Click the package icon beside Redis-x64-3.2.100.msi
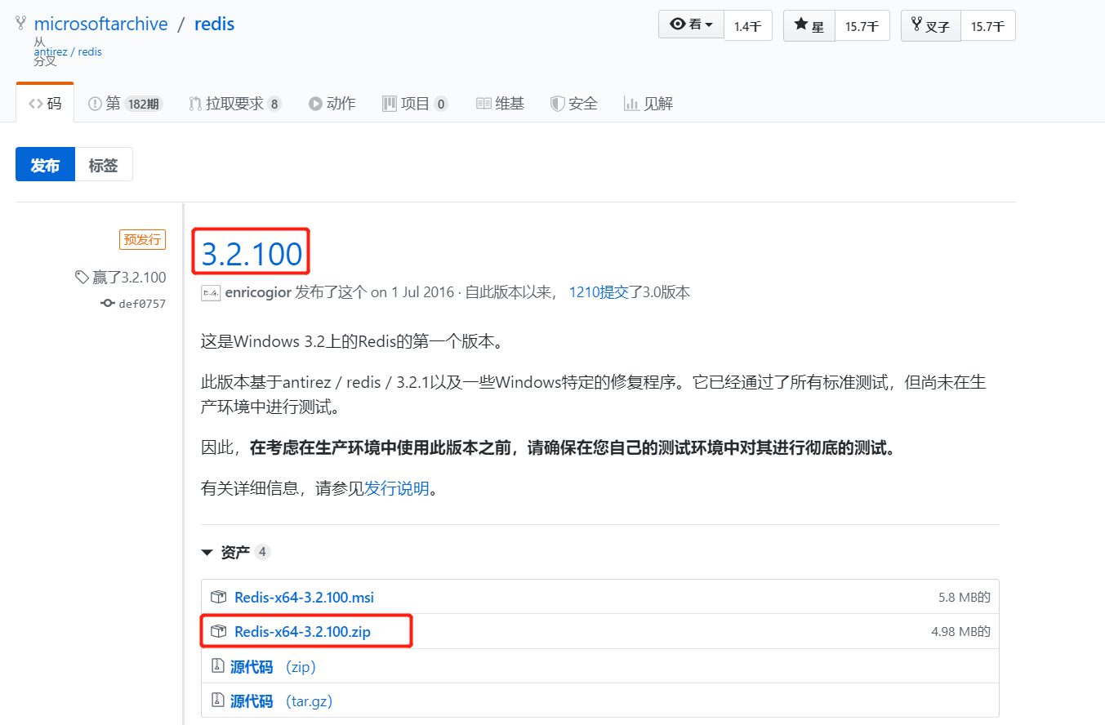1105x725 pixels. point(219,596)
